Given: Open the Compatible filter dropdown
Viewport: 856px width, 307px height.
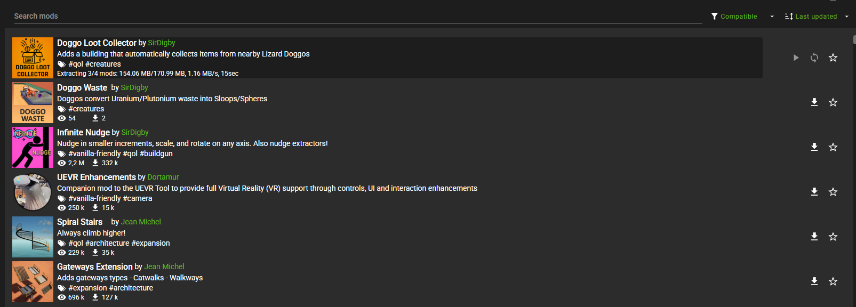Looking at the screenshot, I should coord(772,17).
